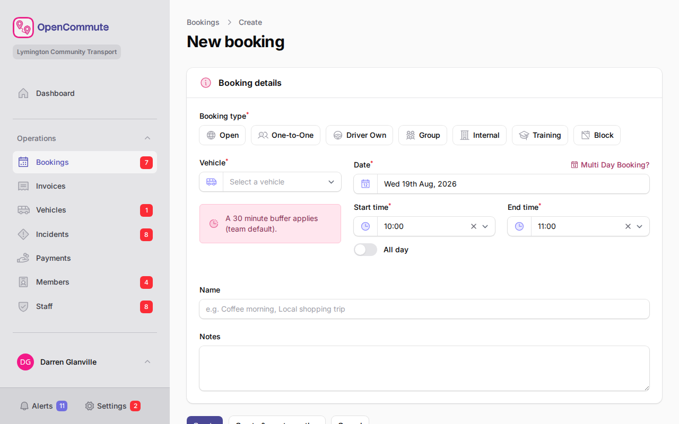
Task: Click the buffer clock icon in pink notice
Action: (x=214, y=224)
